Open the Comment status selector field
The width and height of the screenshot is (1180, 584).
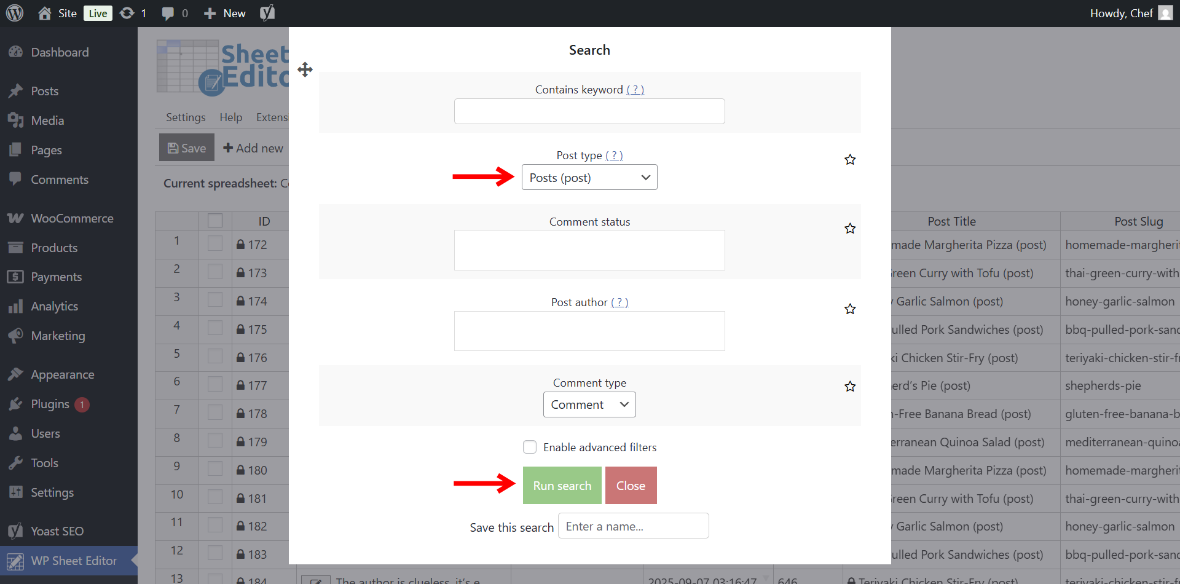(x=589, y=250)
